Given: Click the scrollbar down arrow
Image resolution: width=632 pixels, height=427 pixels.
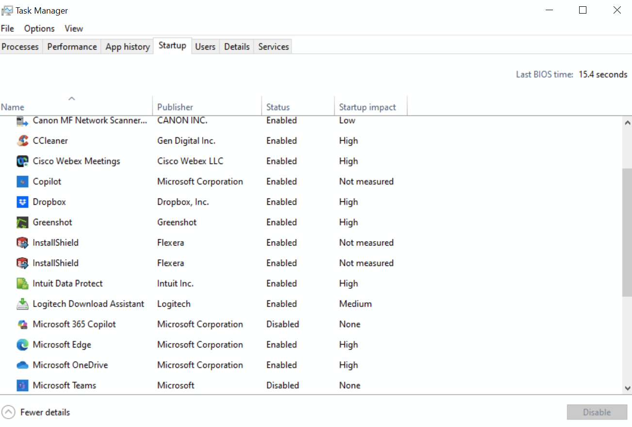Looking at the screenshot, I should click(627, 388).
